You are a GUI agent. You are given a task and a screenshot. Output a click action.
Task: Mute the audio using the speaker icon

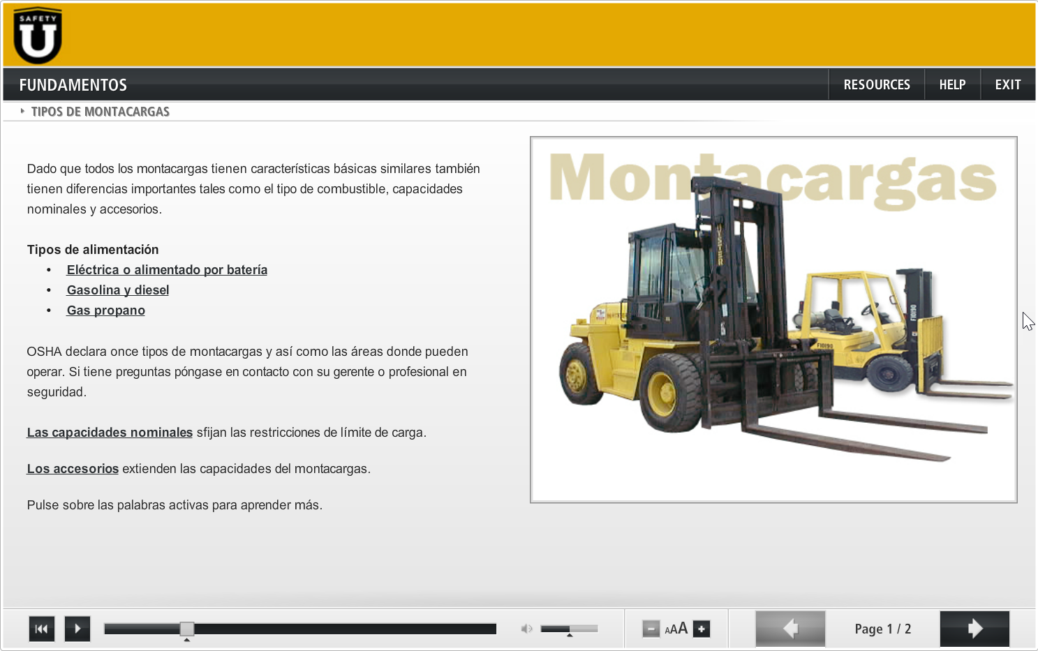click(x=527, y=628)
